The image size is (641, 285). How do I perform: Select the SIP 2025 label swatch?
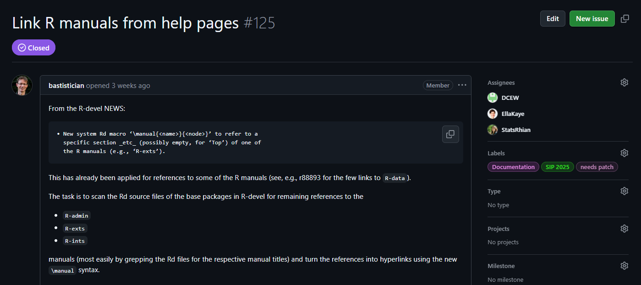pyautogui.click(x=557, y=167)
